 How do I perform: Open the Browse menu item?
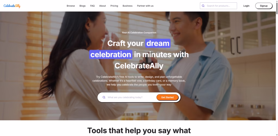point(71,6)
